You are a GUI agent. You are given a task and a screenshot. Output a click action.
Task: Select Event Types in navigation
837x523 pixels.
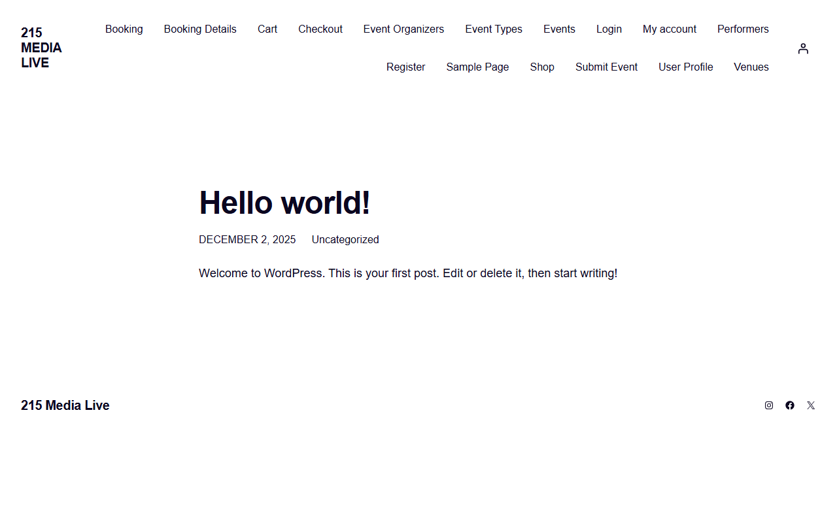494,29
